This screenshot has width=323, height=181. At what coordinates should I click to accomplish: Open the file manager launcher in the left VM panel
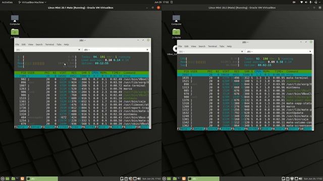pos(13,178)
